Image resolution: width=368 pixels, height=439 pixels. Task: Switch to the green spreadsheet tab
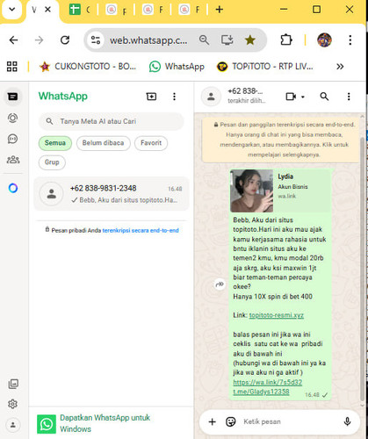point(80,10)
